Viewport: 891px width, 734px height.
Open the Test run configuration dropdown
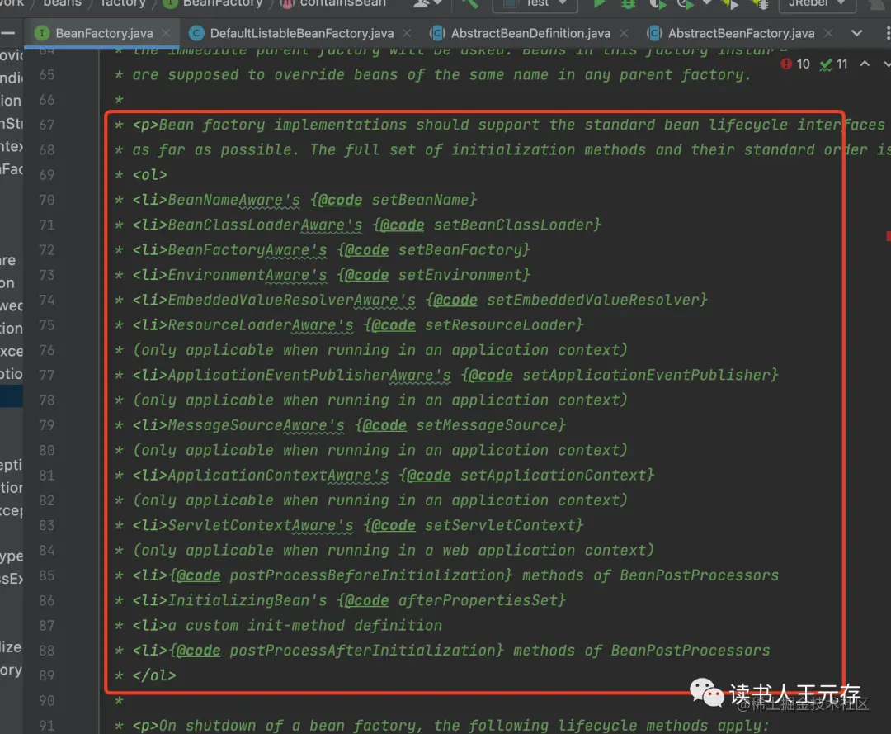point(535,3)
